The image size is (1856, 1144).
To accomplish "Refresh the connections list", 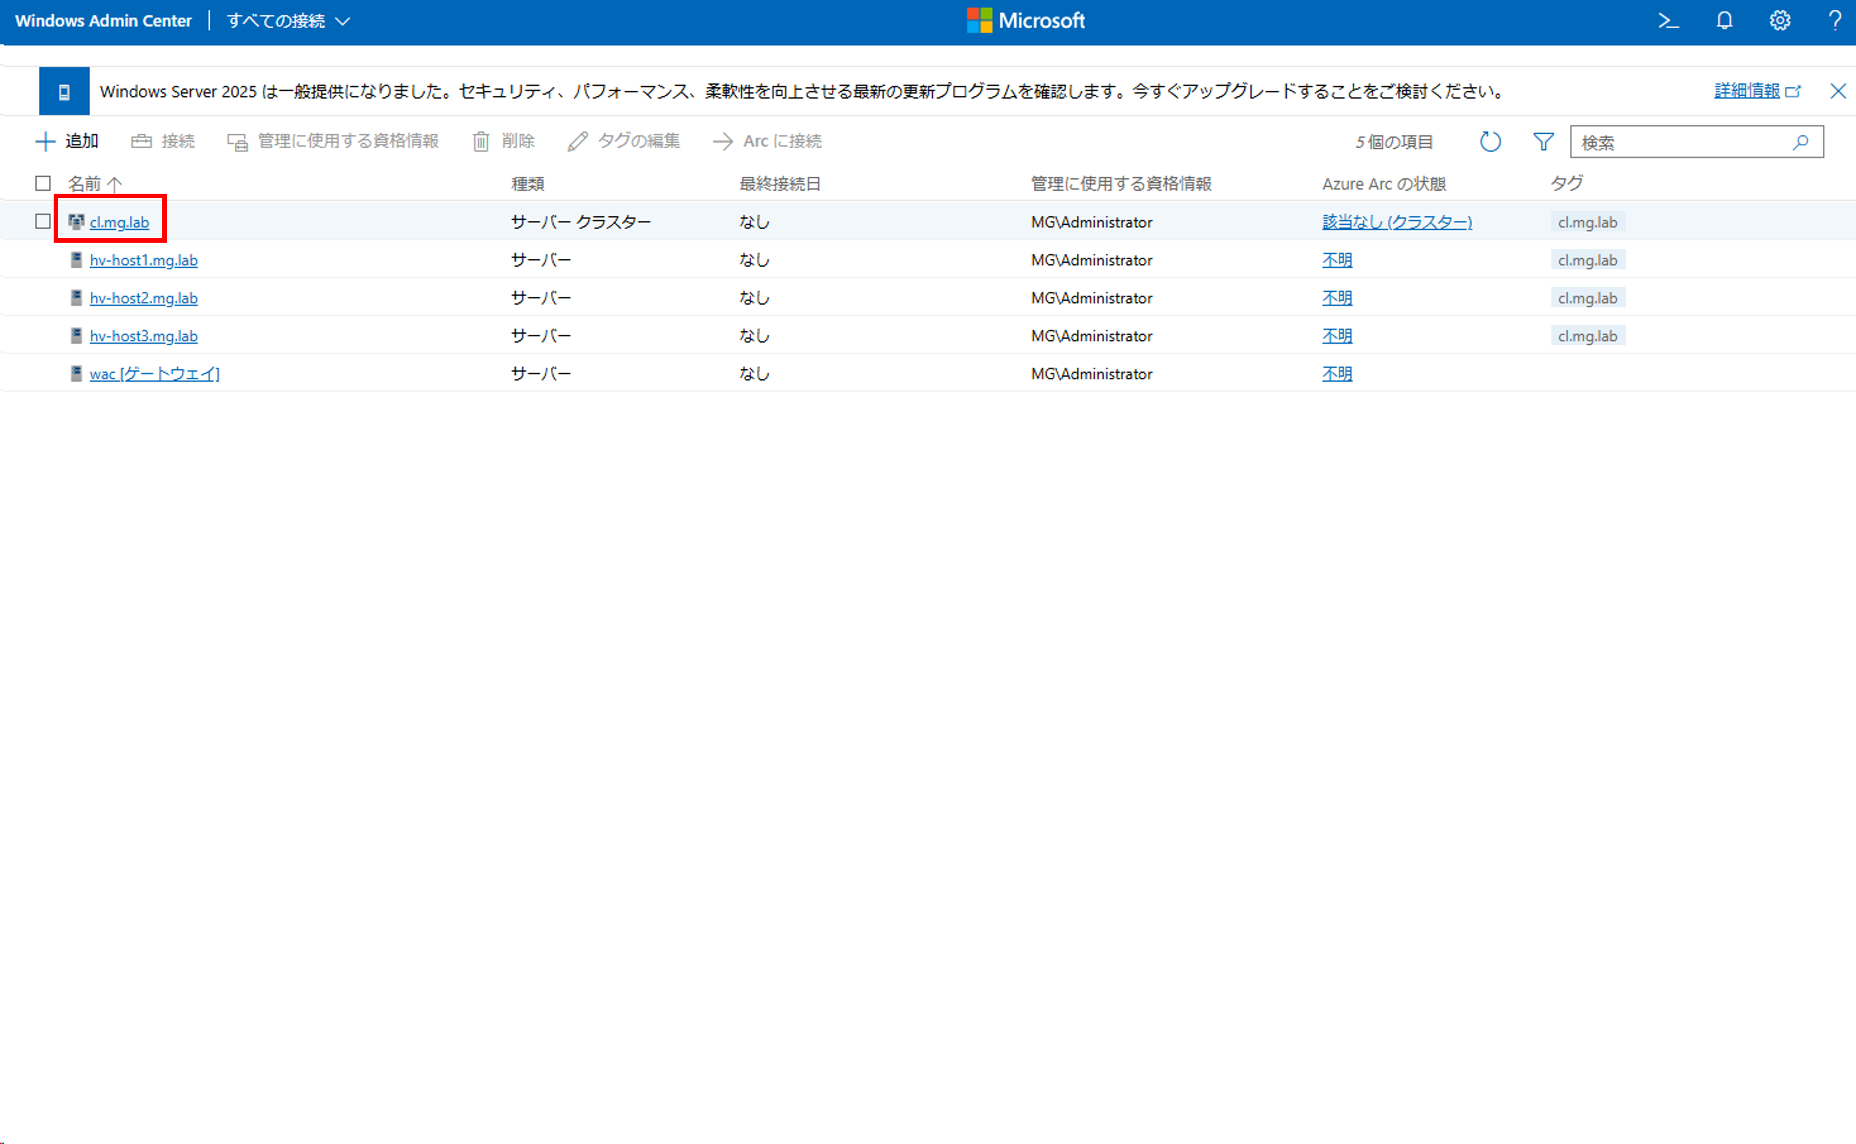I will pyautogui.click(x=1490, y=141).
